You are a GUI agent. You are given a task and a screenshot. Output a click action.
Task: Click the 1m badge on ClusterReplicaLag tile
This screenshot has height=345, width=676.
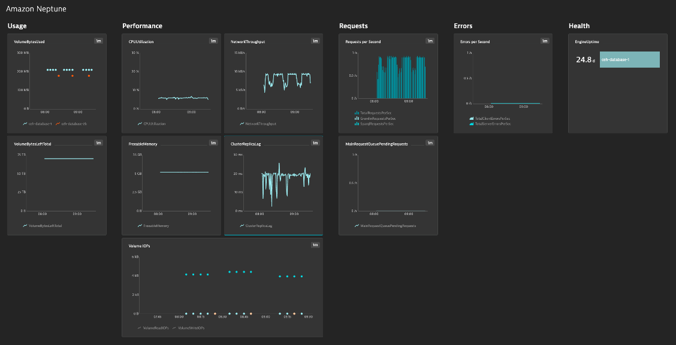[x=315, y=143]
